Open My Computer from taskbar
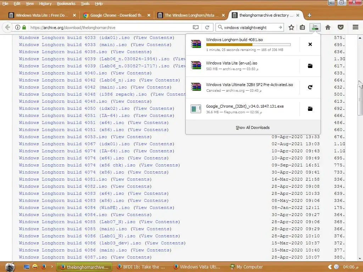The height and width of the screenshot is (272, 363). 247,267
